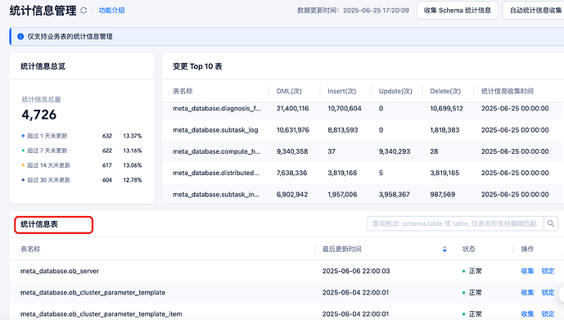Click update time 2025-06-06 22:00:03
Viewport: 564px width, 320px height.
coord(356,271)
